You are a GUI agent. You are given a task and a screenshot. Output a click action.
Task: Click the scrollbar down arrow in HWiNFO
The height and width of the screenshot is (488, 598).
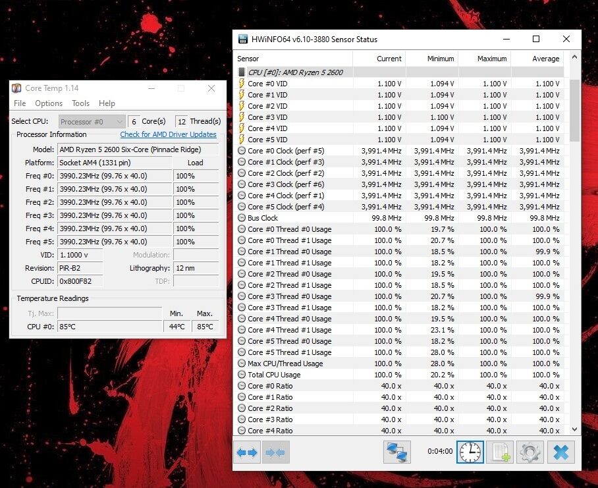pyautogui.click(x=574, y=429)
